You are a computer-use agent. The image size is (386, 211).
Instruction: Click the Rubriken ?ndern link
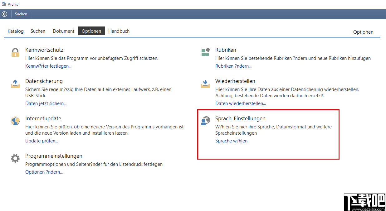(x=233, y=66)
